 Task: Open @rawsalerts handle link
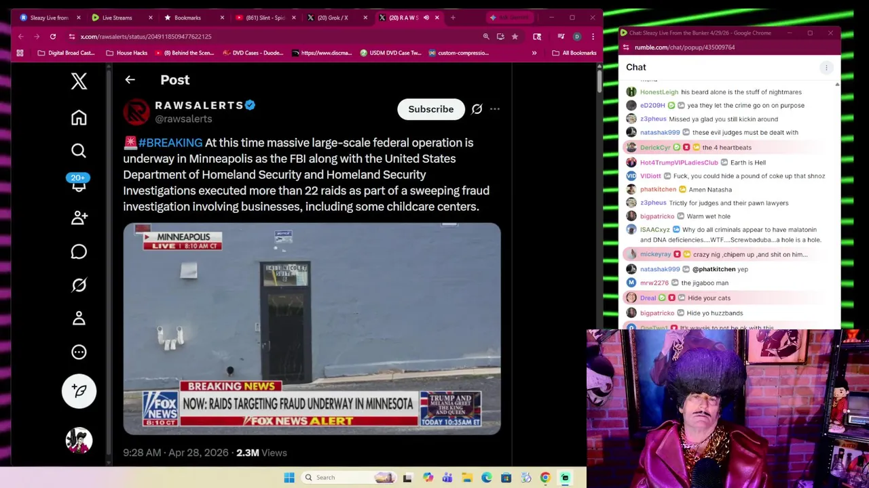pyautogui.click(x=183, y=119)
